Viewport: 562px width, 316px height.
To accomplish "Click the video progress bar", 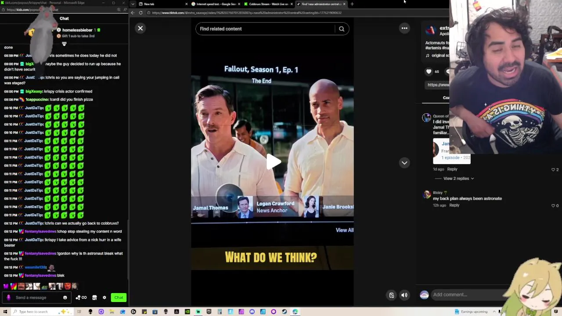I will 272,223.
